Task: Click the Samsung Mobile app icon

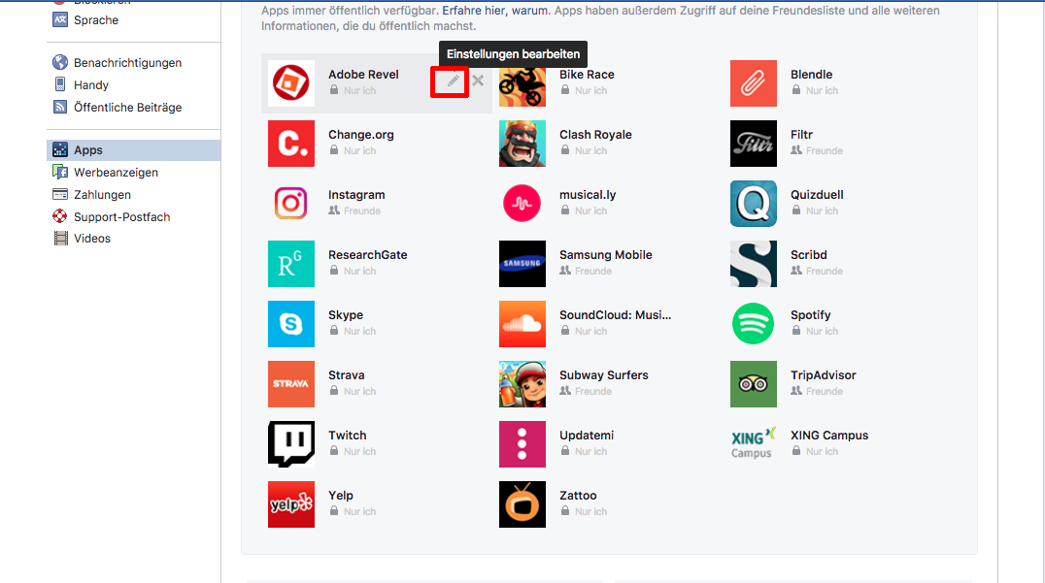Action: click(522, 264)
